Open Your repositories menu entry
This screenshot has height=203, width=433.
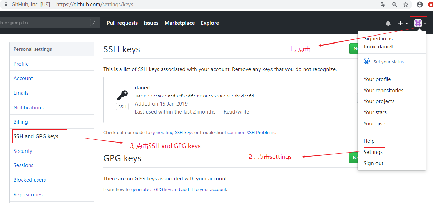tap(383, 90)
